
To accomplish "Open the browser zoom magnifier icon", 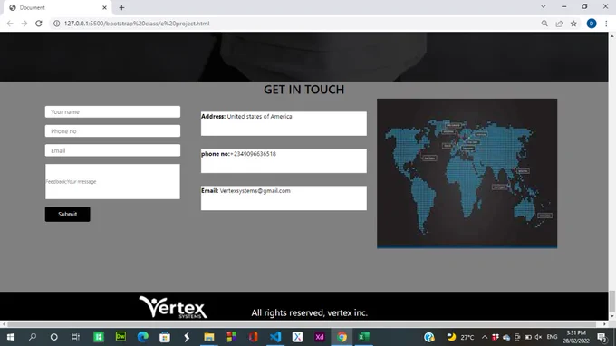I will coord(544,24).
